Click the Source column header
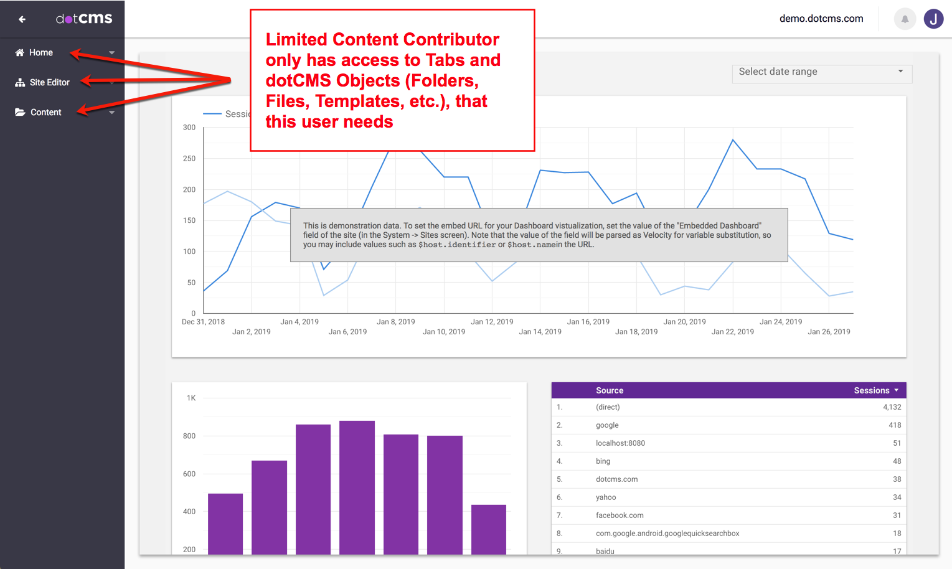952x569 pixels. (x=609, y=390)
